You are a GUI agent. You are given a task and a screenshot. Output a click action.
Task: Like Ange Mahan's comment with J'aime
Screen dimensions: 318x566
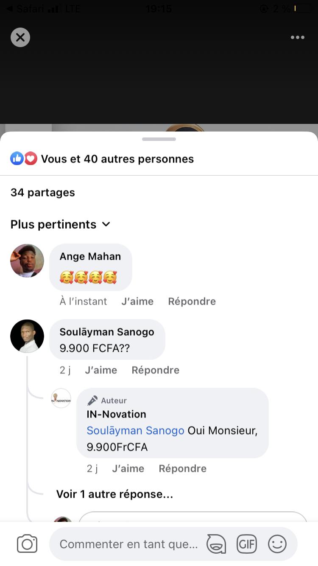tap(137, 301)
